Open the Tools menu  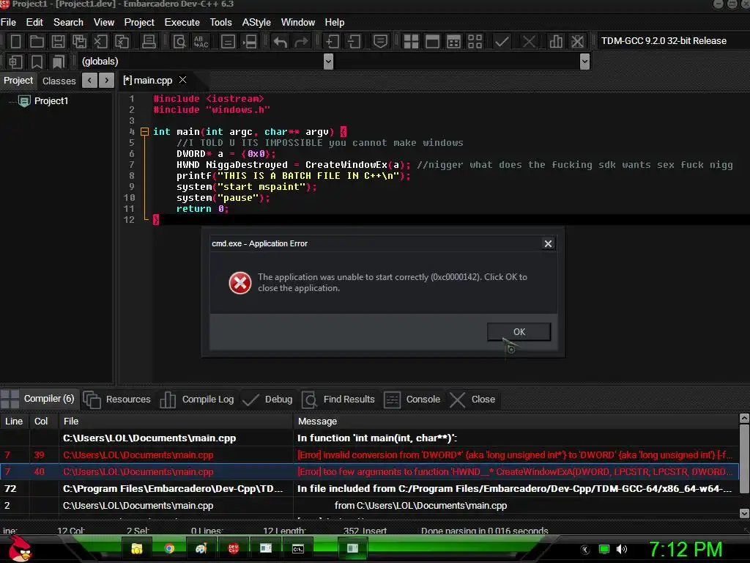[220, 23]
